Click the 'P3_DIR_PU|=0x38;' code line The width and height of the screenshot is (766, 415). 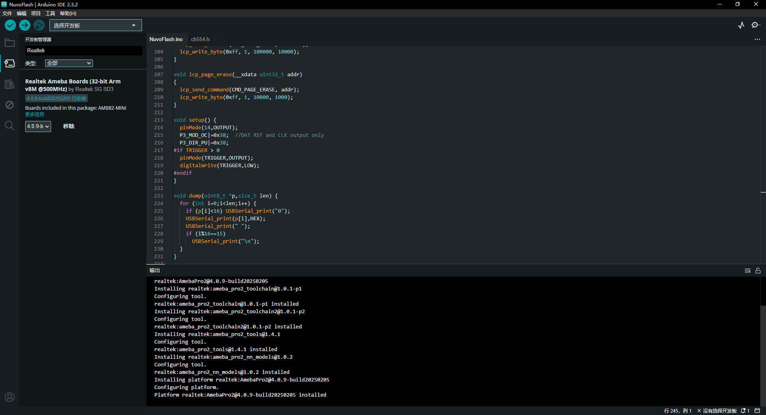point(204,142)
